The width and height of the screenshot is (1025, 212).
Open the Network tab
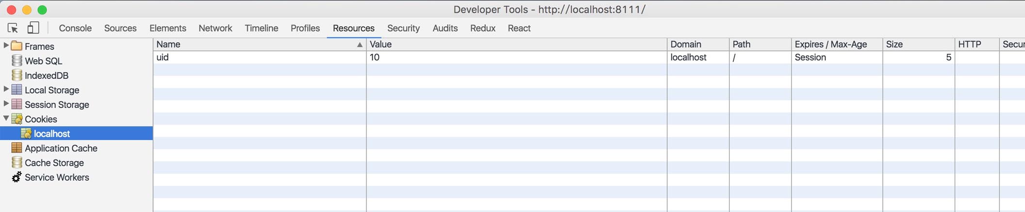click(215, 28)
